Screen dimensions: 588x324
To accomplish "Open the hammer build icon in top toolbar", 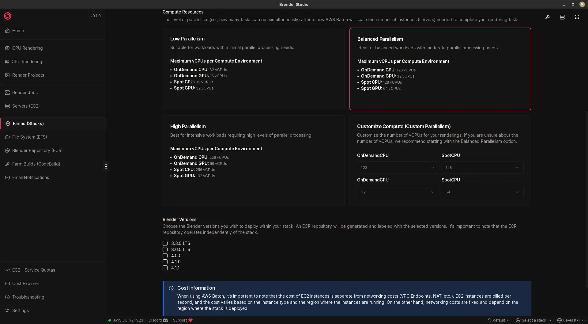I will [548, 17].
